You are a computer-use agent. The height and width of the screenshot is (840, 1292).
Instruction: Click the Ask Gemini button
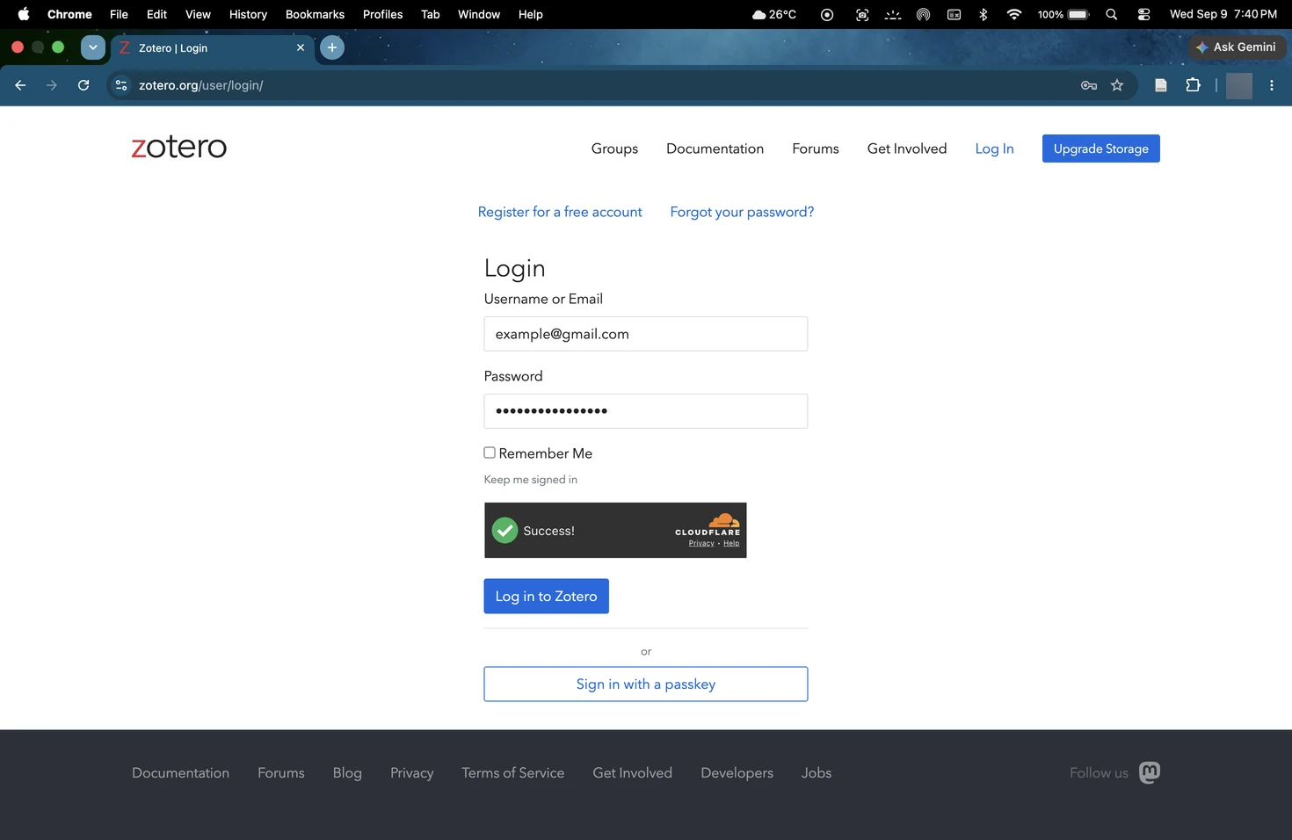point(1237,47)
